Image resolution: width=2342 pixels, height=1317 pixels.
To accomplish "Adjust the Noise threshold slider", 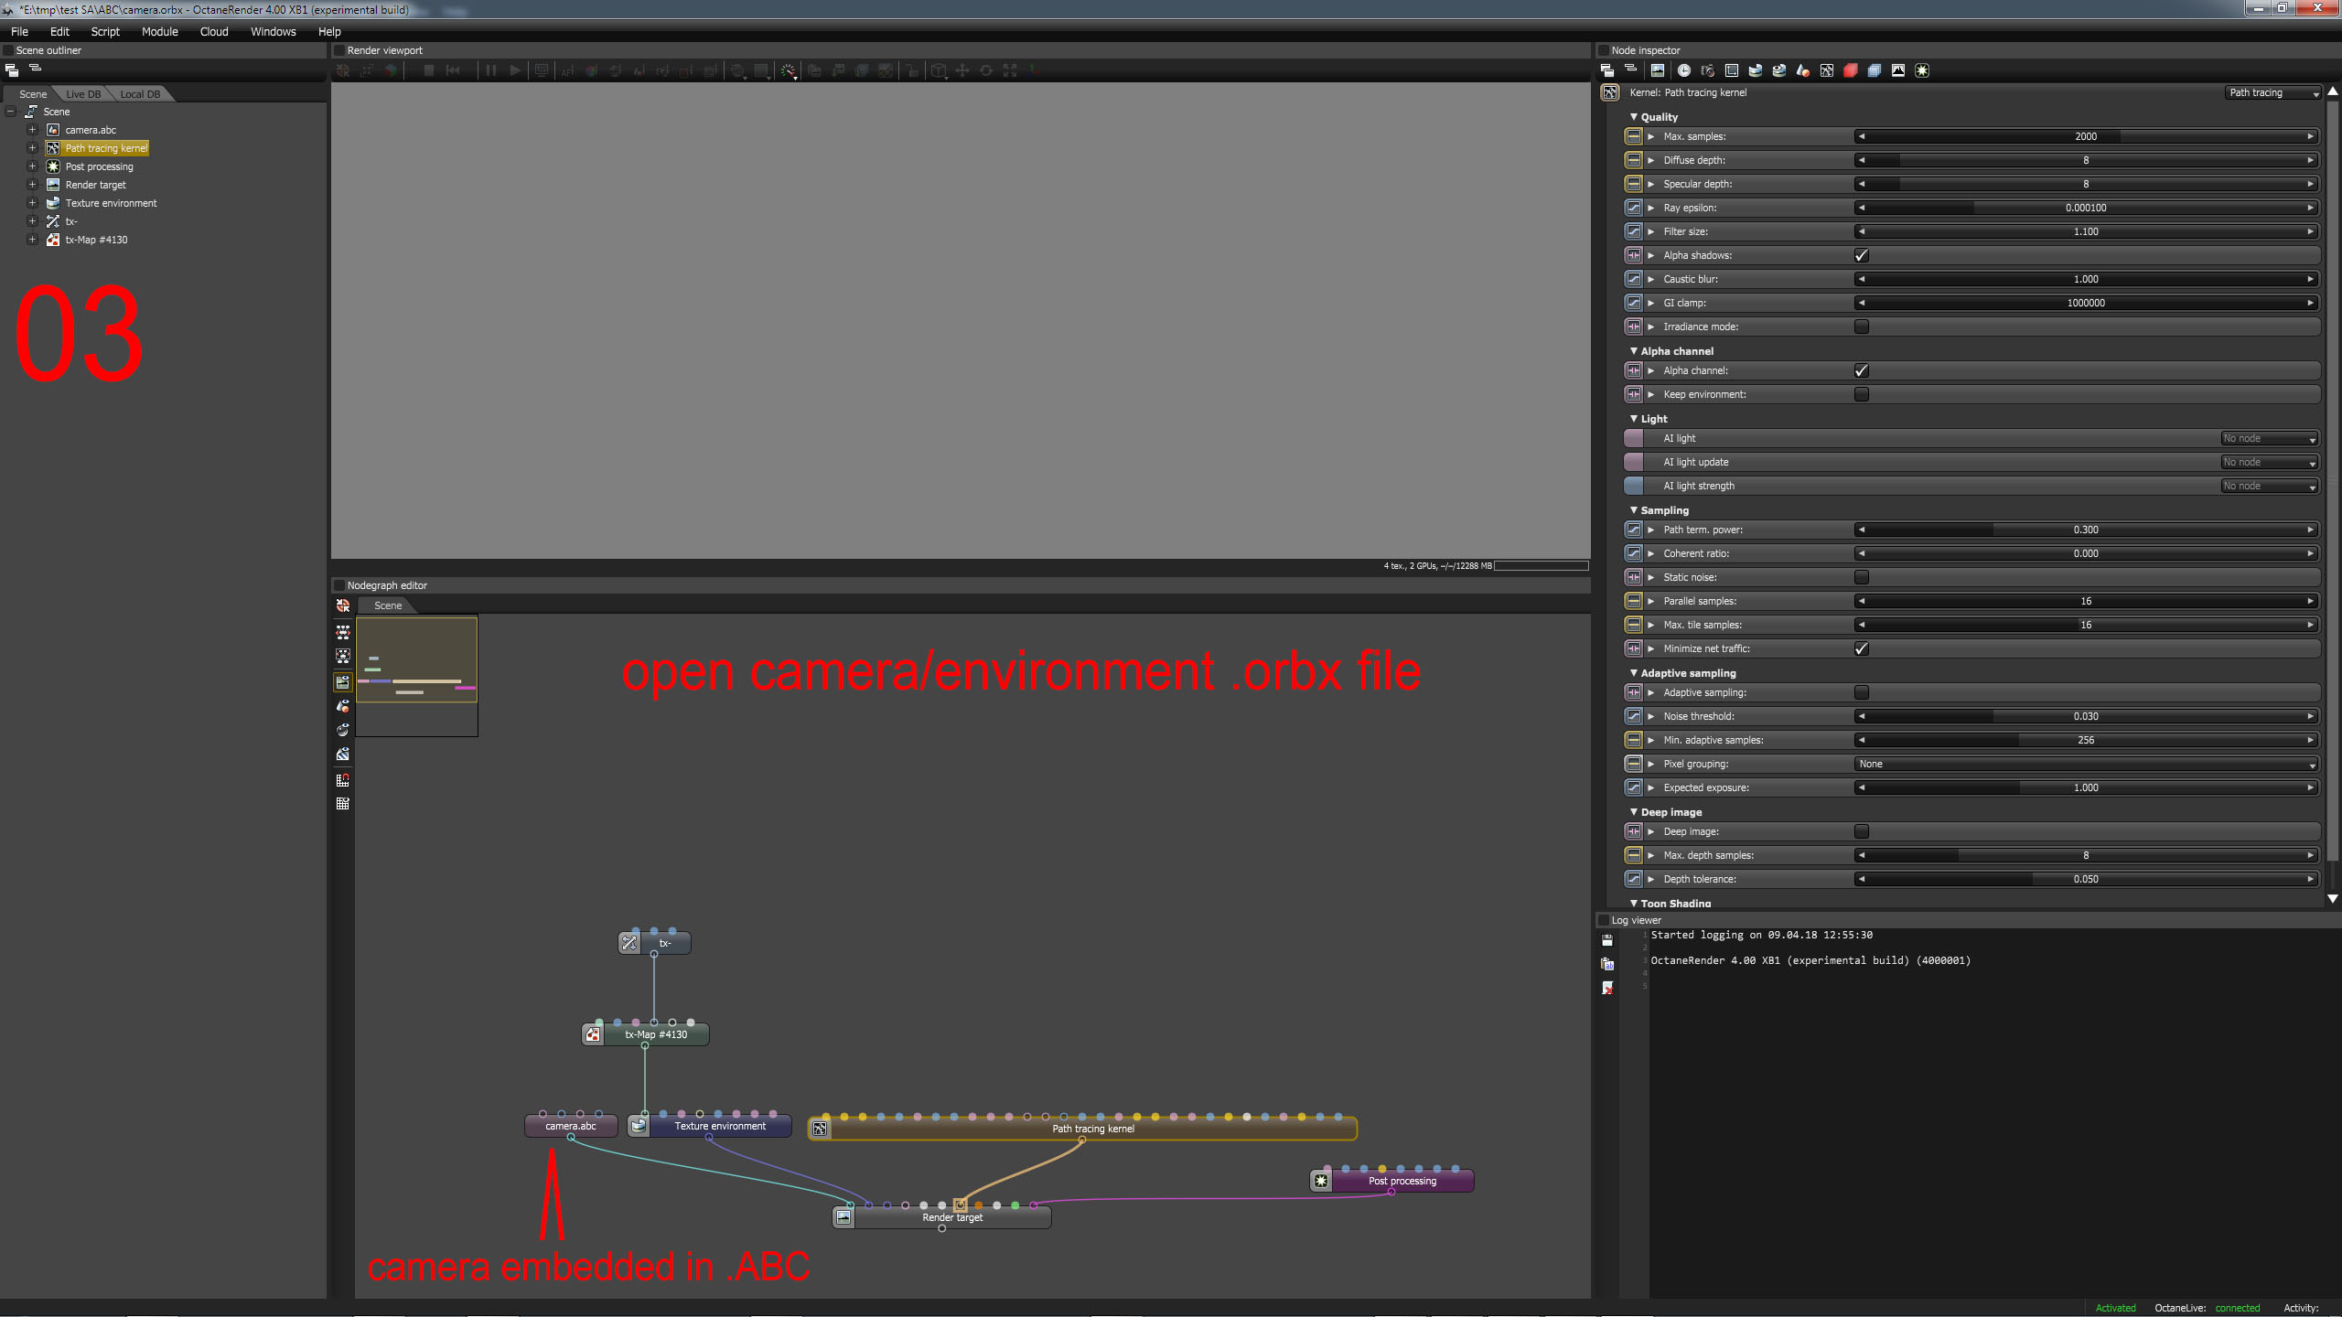I will [x=2086, y=716].
